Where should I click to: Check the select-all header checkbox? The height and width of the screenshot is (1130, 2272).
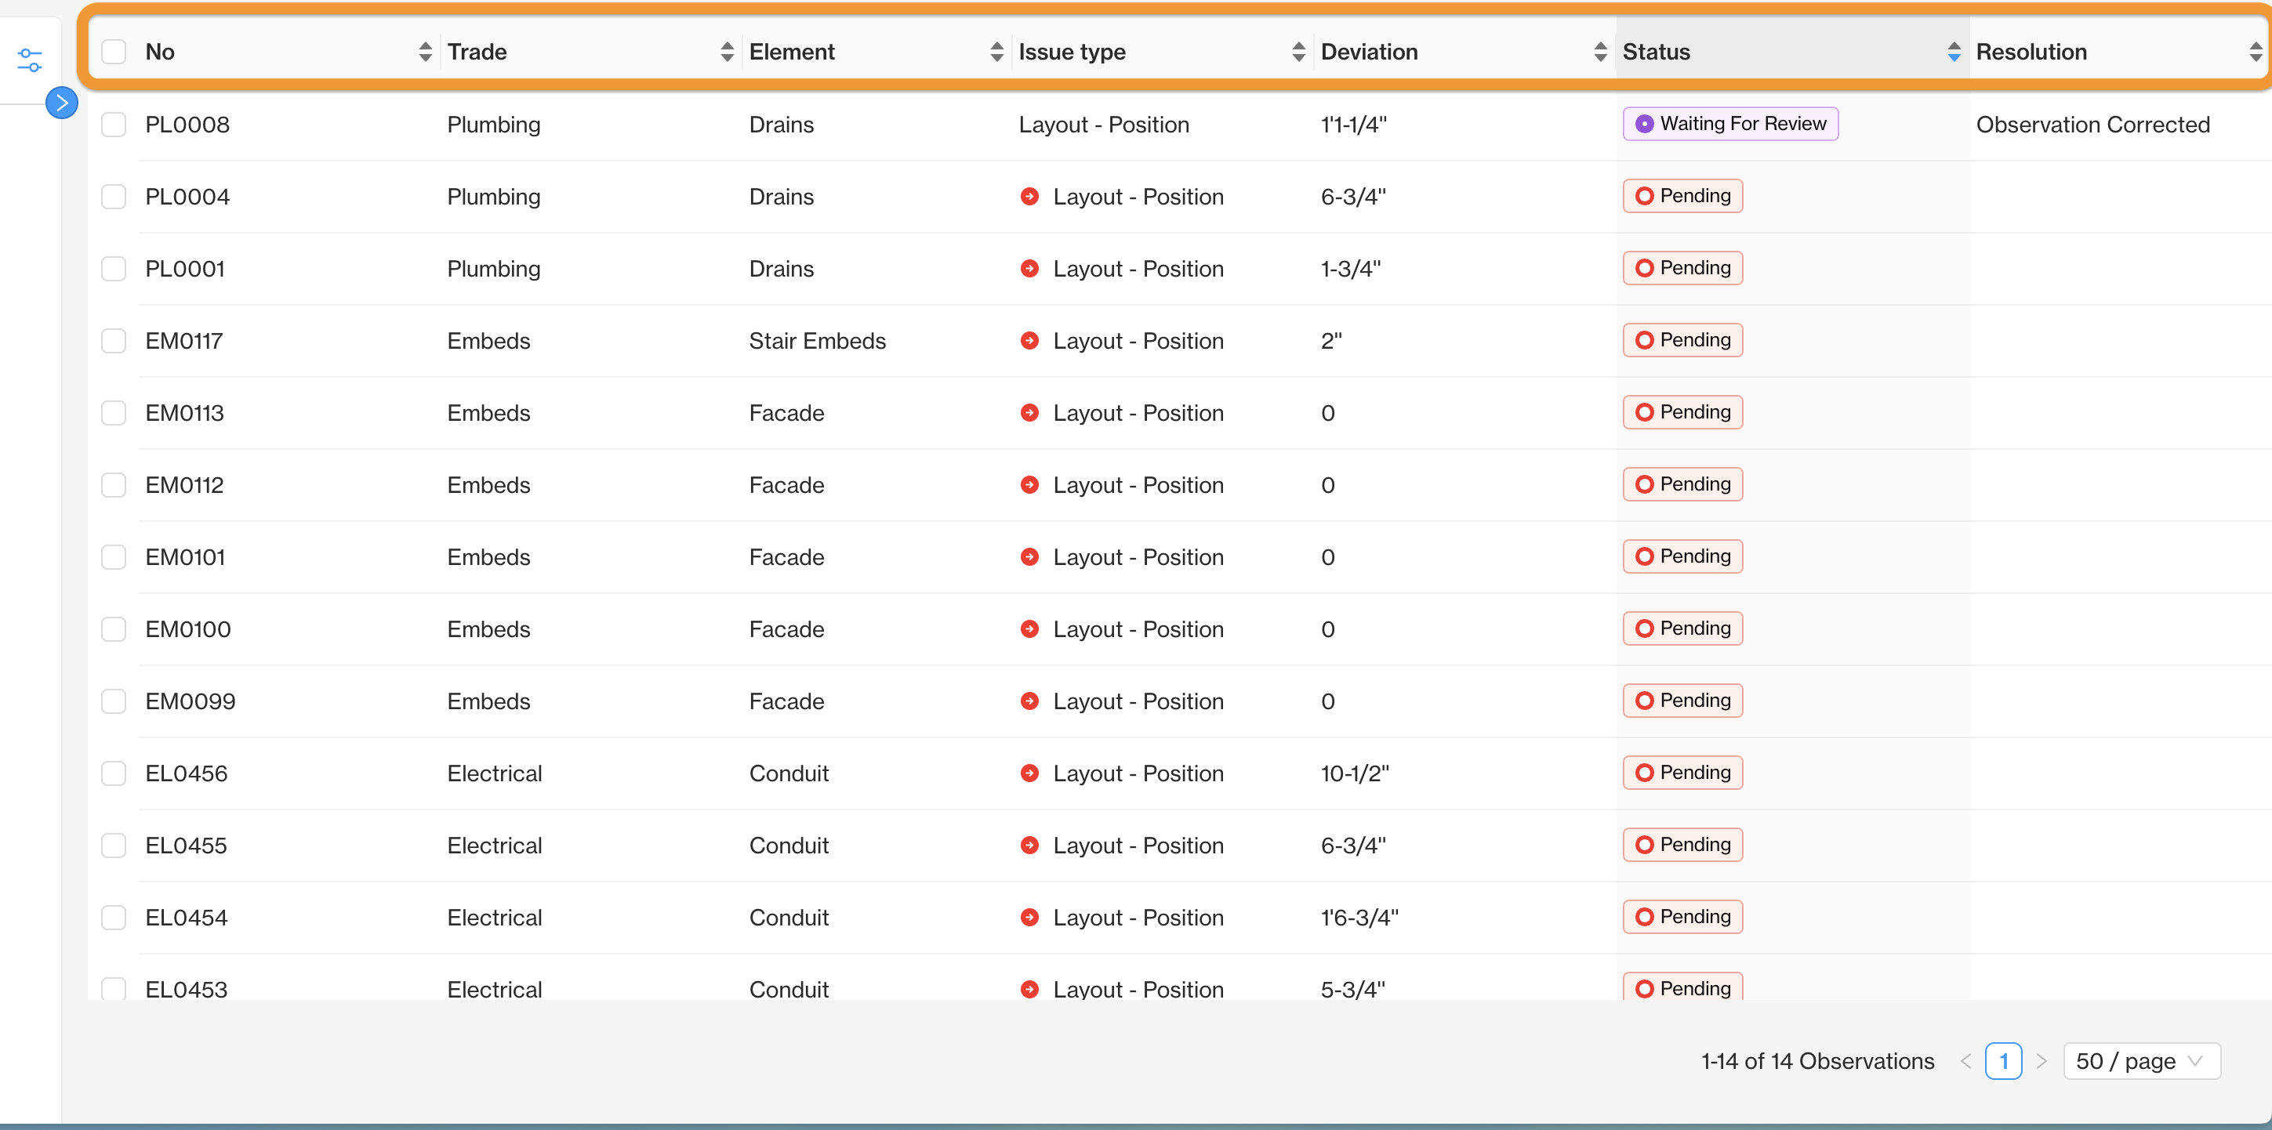point(114,52)
